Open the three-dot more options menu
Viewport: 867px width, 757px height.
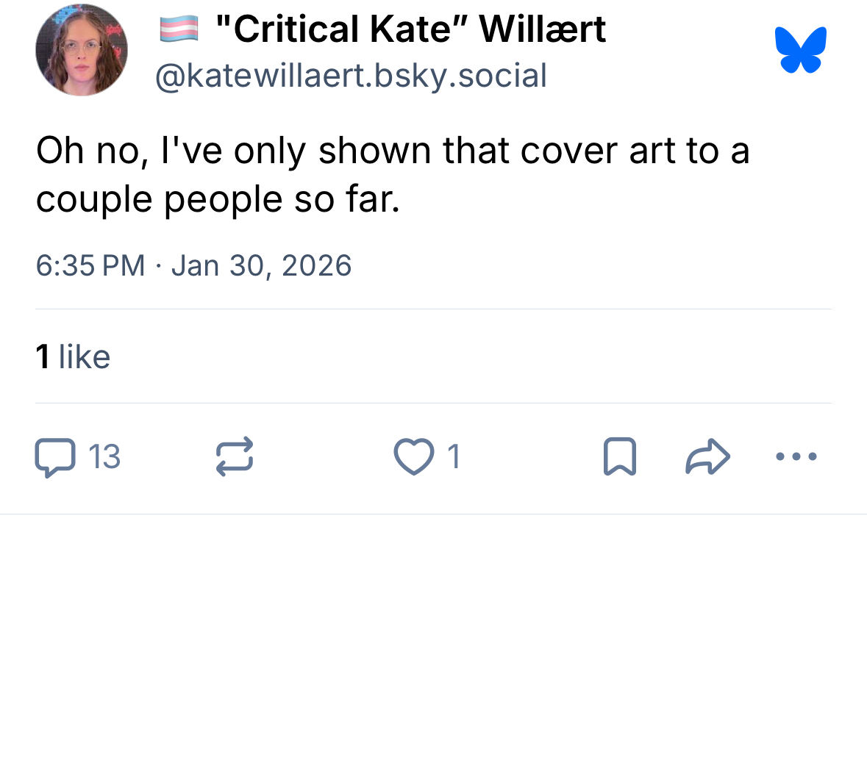pos(796,456)
